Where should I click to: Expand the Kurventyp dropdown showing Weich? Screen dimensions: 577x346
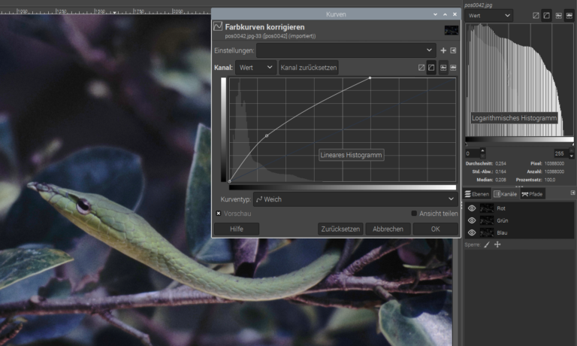(x=355, y=199)
